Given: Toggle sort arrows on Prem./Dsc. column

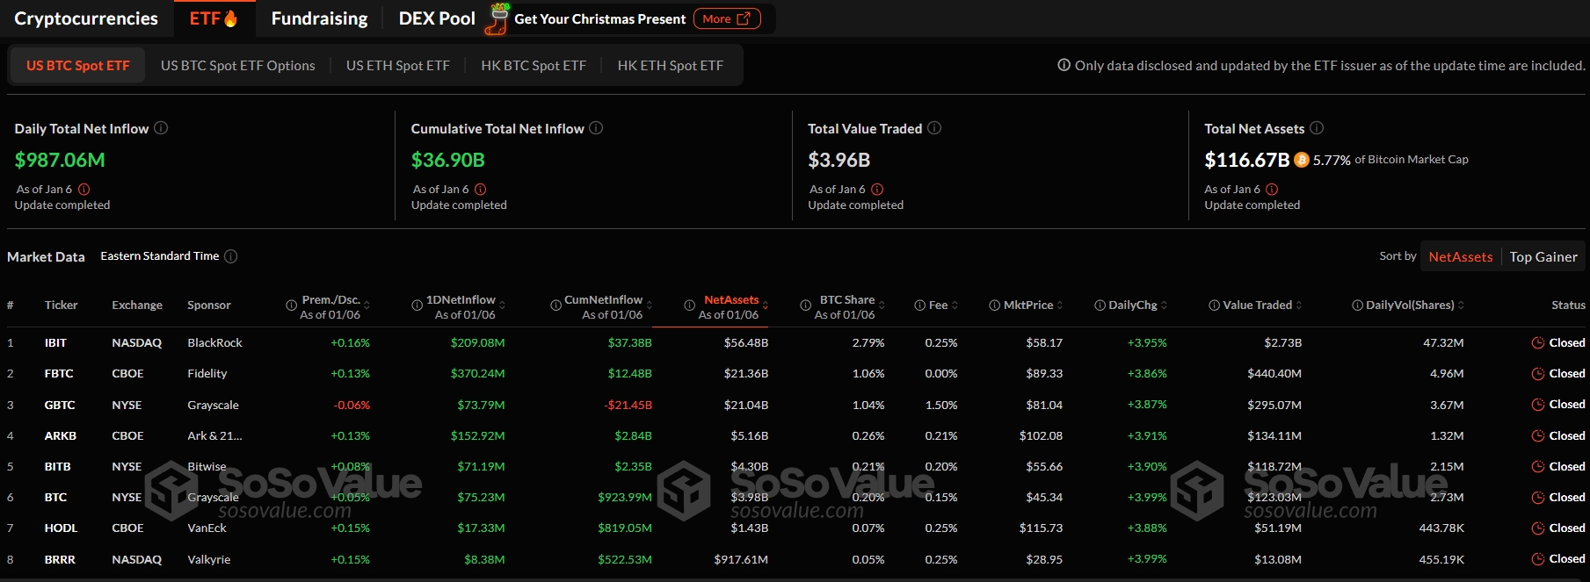Looking at the screenshot, I should pos(367,305).
